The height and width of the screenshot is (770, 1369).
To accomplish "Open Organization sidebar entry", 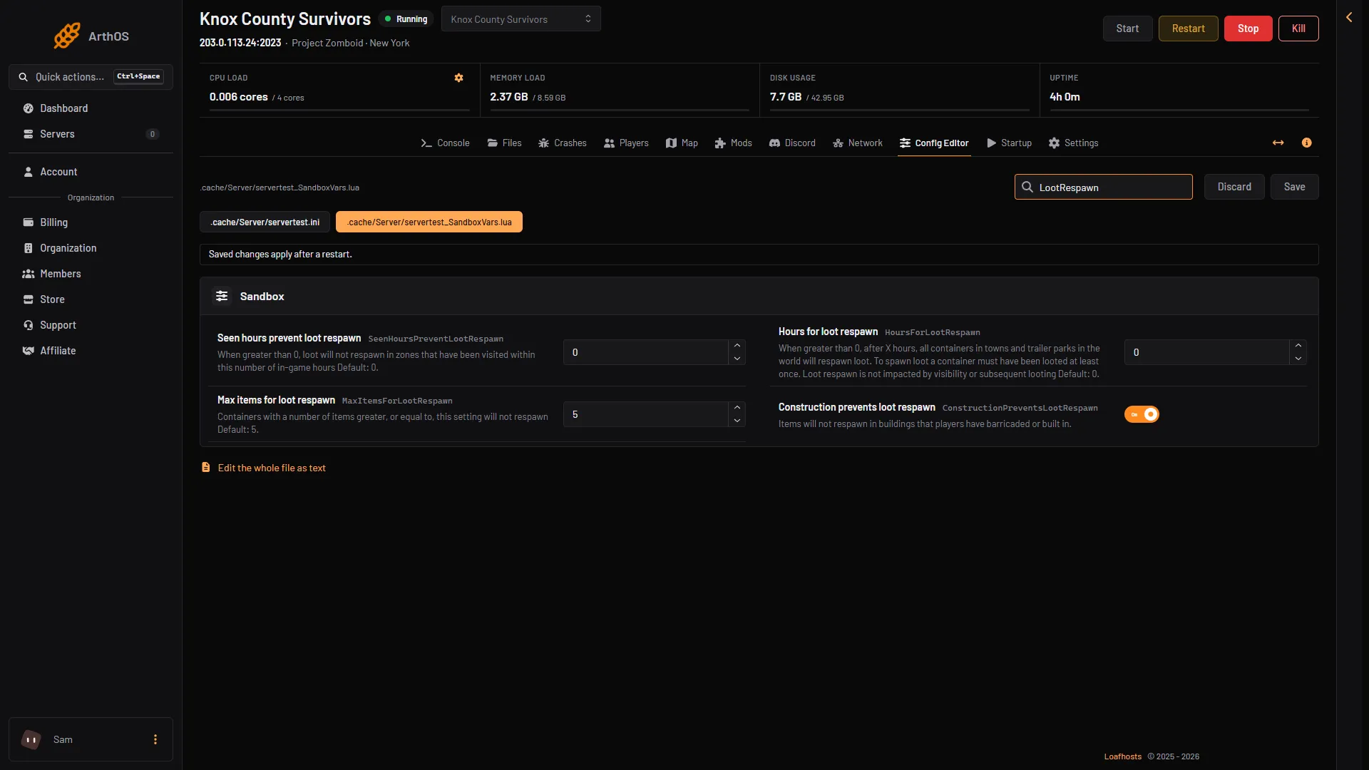I will (x=91, y=248).
